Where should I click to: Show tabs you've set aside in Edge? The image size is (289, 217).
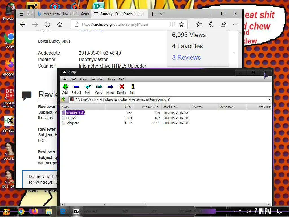21,14
